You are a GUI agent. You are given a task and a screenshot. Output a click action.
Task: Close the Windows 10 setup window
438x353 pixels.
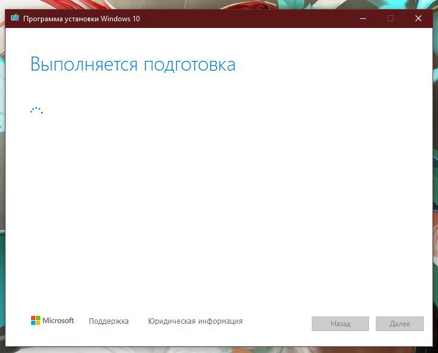coord(418,18)
